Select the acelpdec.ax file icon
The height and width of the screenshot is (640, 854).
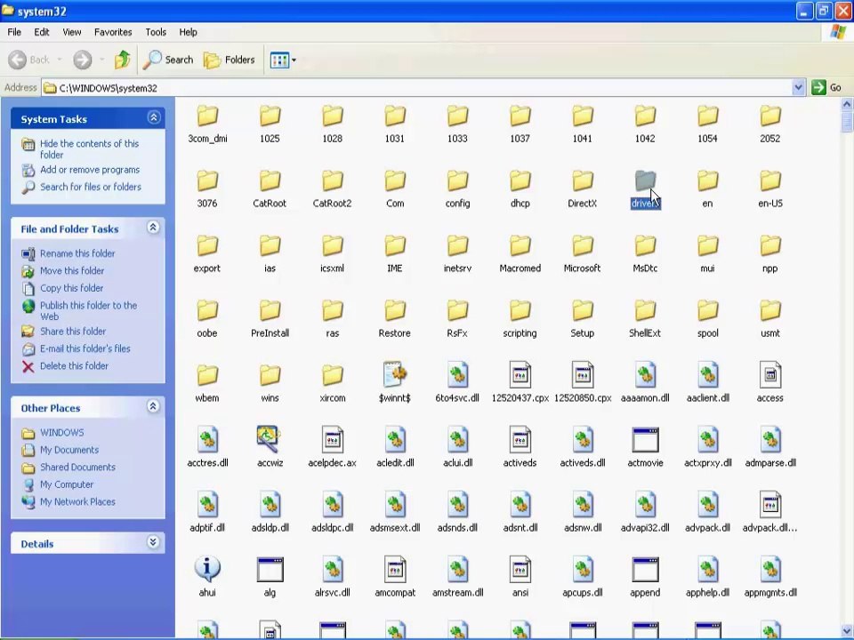[332, 439]
